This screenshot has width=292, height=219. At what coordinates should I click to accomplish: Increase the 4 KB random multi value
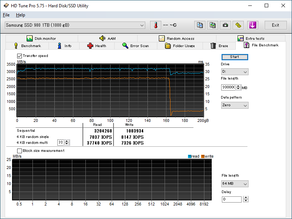[67, 141]
